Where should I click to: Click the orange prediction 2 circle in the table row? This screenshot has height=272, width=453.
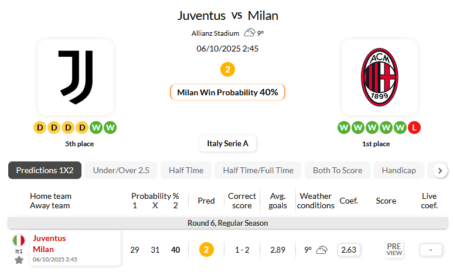(206, 250)
